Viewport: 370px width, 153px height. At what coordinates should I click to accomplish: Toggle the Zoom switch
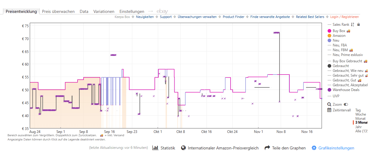346,104
